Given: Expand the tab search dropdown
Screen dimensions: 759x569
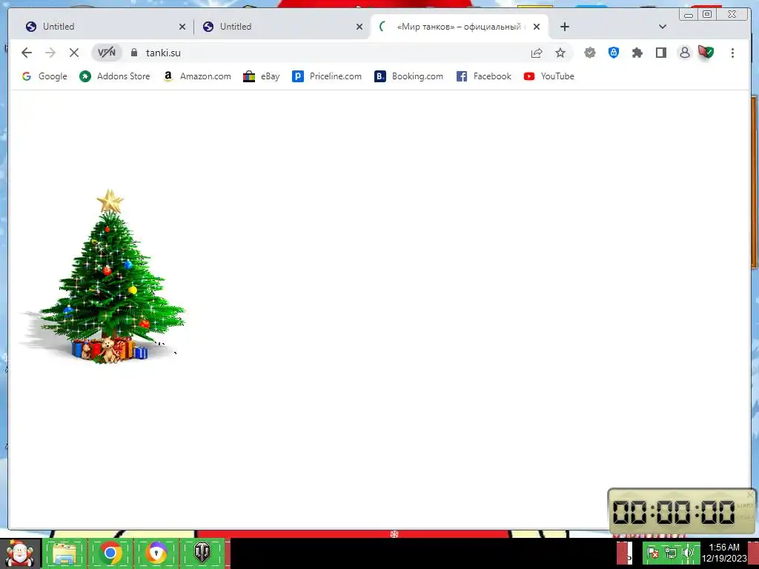Looking at the screenshot, I should (663, 27).
